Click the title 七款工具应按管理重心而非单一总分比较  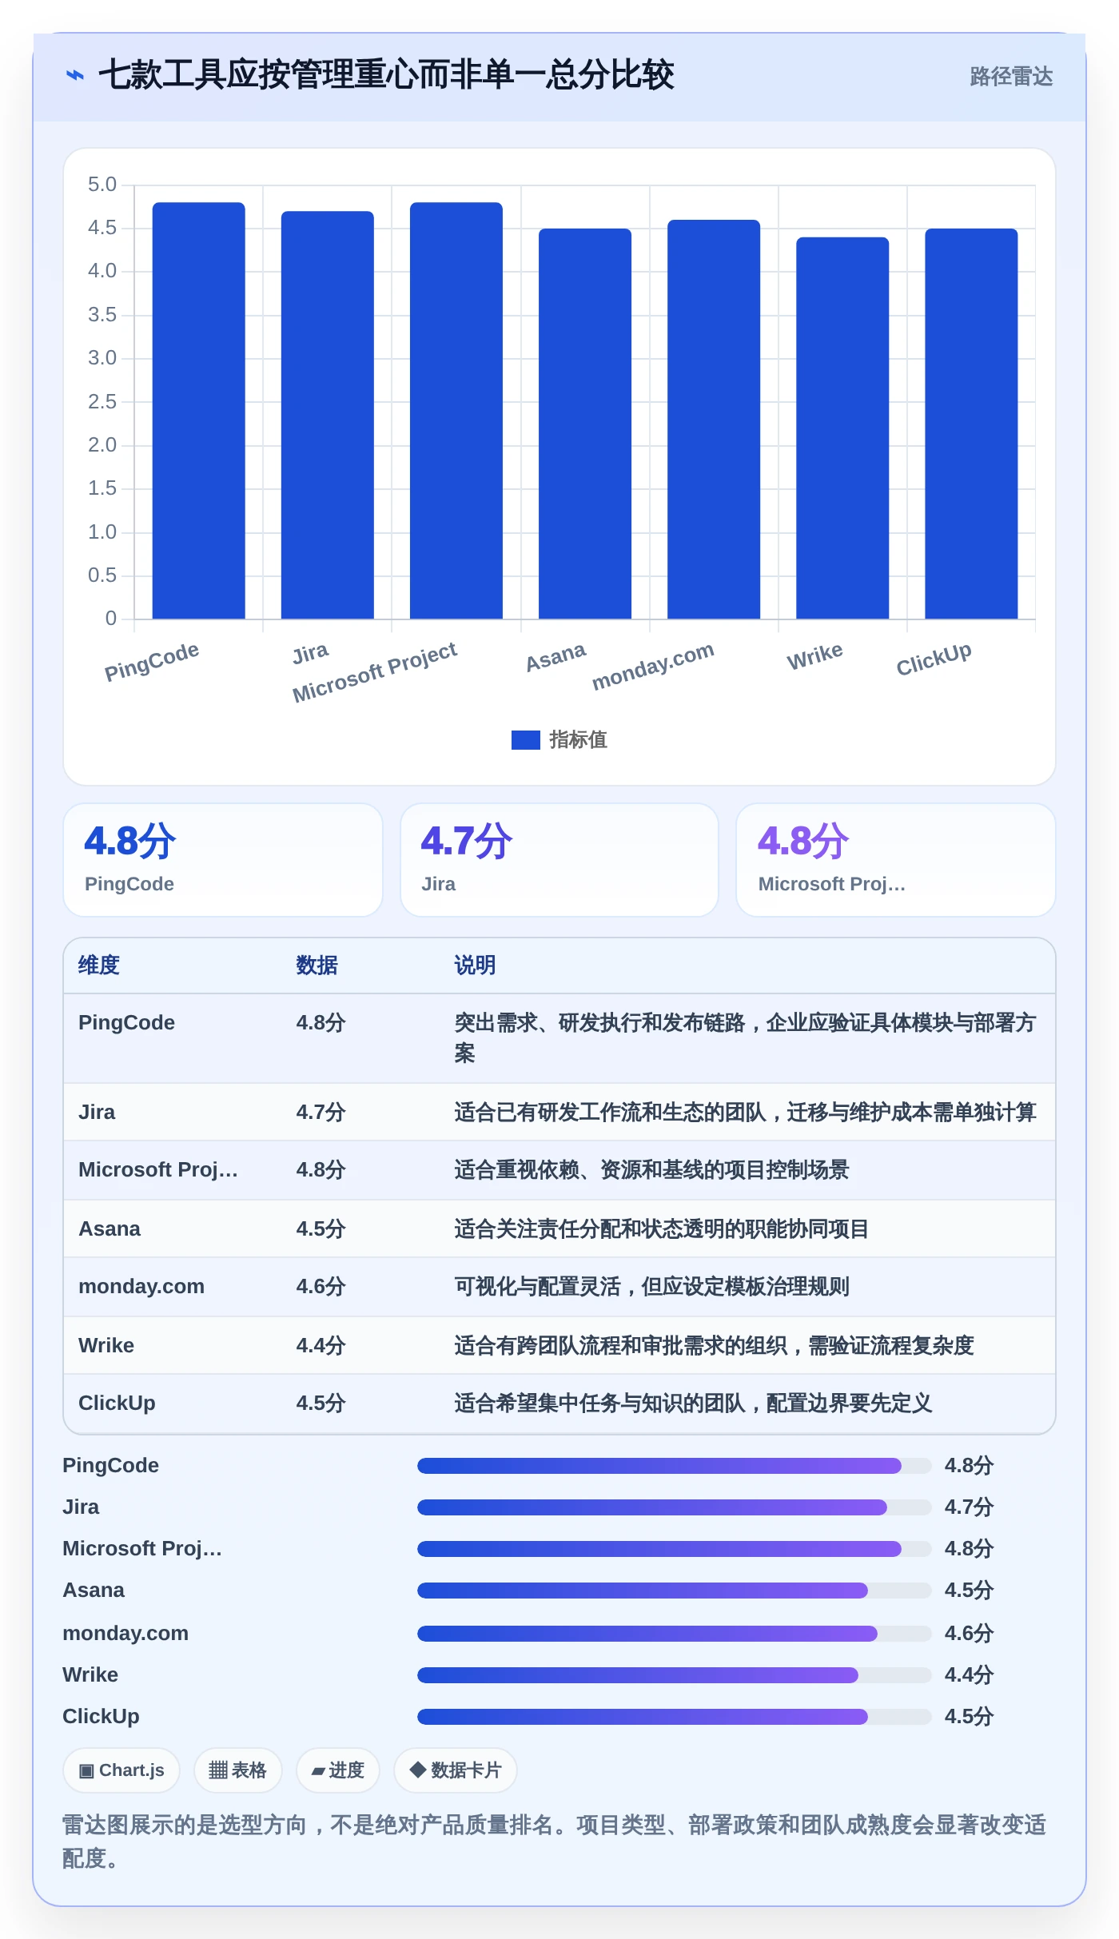[x=386, y=76]
